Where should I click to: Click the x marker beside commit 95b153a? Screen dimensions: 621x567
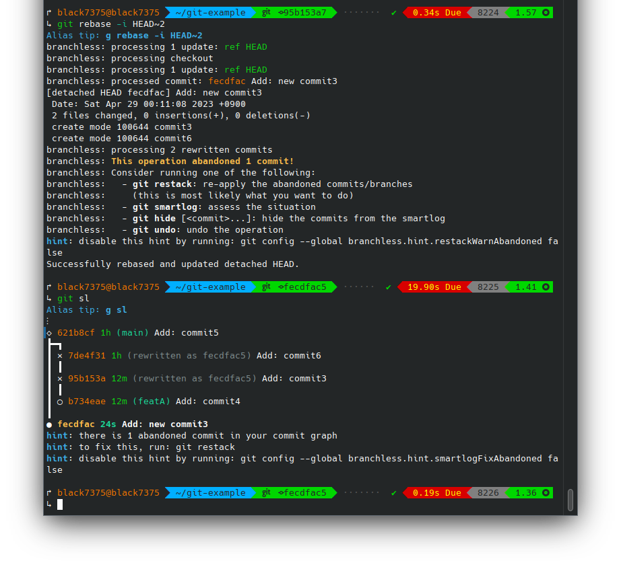pyautogui.click(x=60, y=379)
